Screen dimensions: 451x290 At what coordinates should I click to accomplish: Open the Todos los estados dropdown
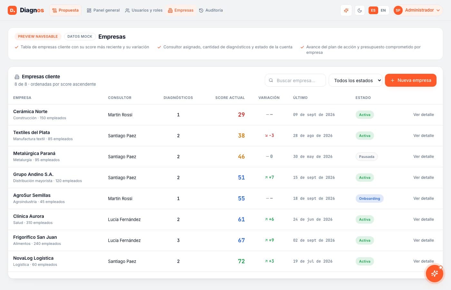pos(355,80)
